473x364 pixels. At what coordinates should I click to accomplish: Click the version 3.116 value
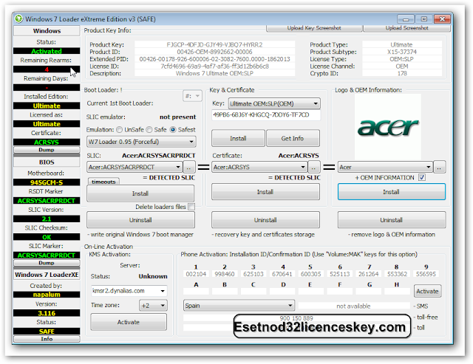point(47,313)
